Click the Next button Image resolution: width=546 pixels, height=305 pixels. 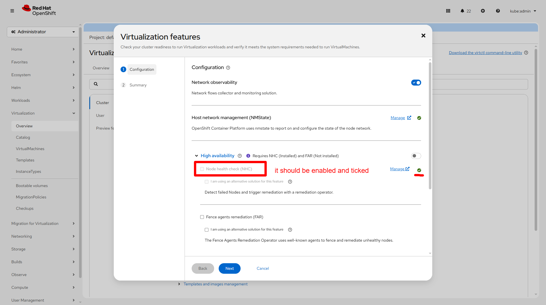229,268
